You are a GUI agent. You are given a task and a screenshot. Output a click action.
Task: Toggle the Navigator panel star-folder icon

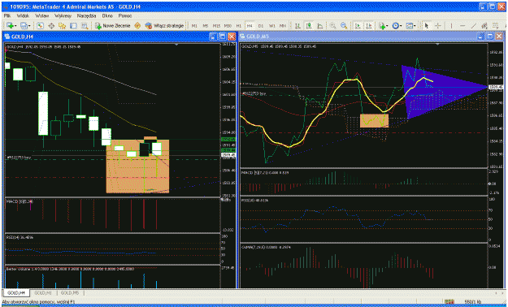63,26
